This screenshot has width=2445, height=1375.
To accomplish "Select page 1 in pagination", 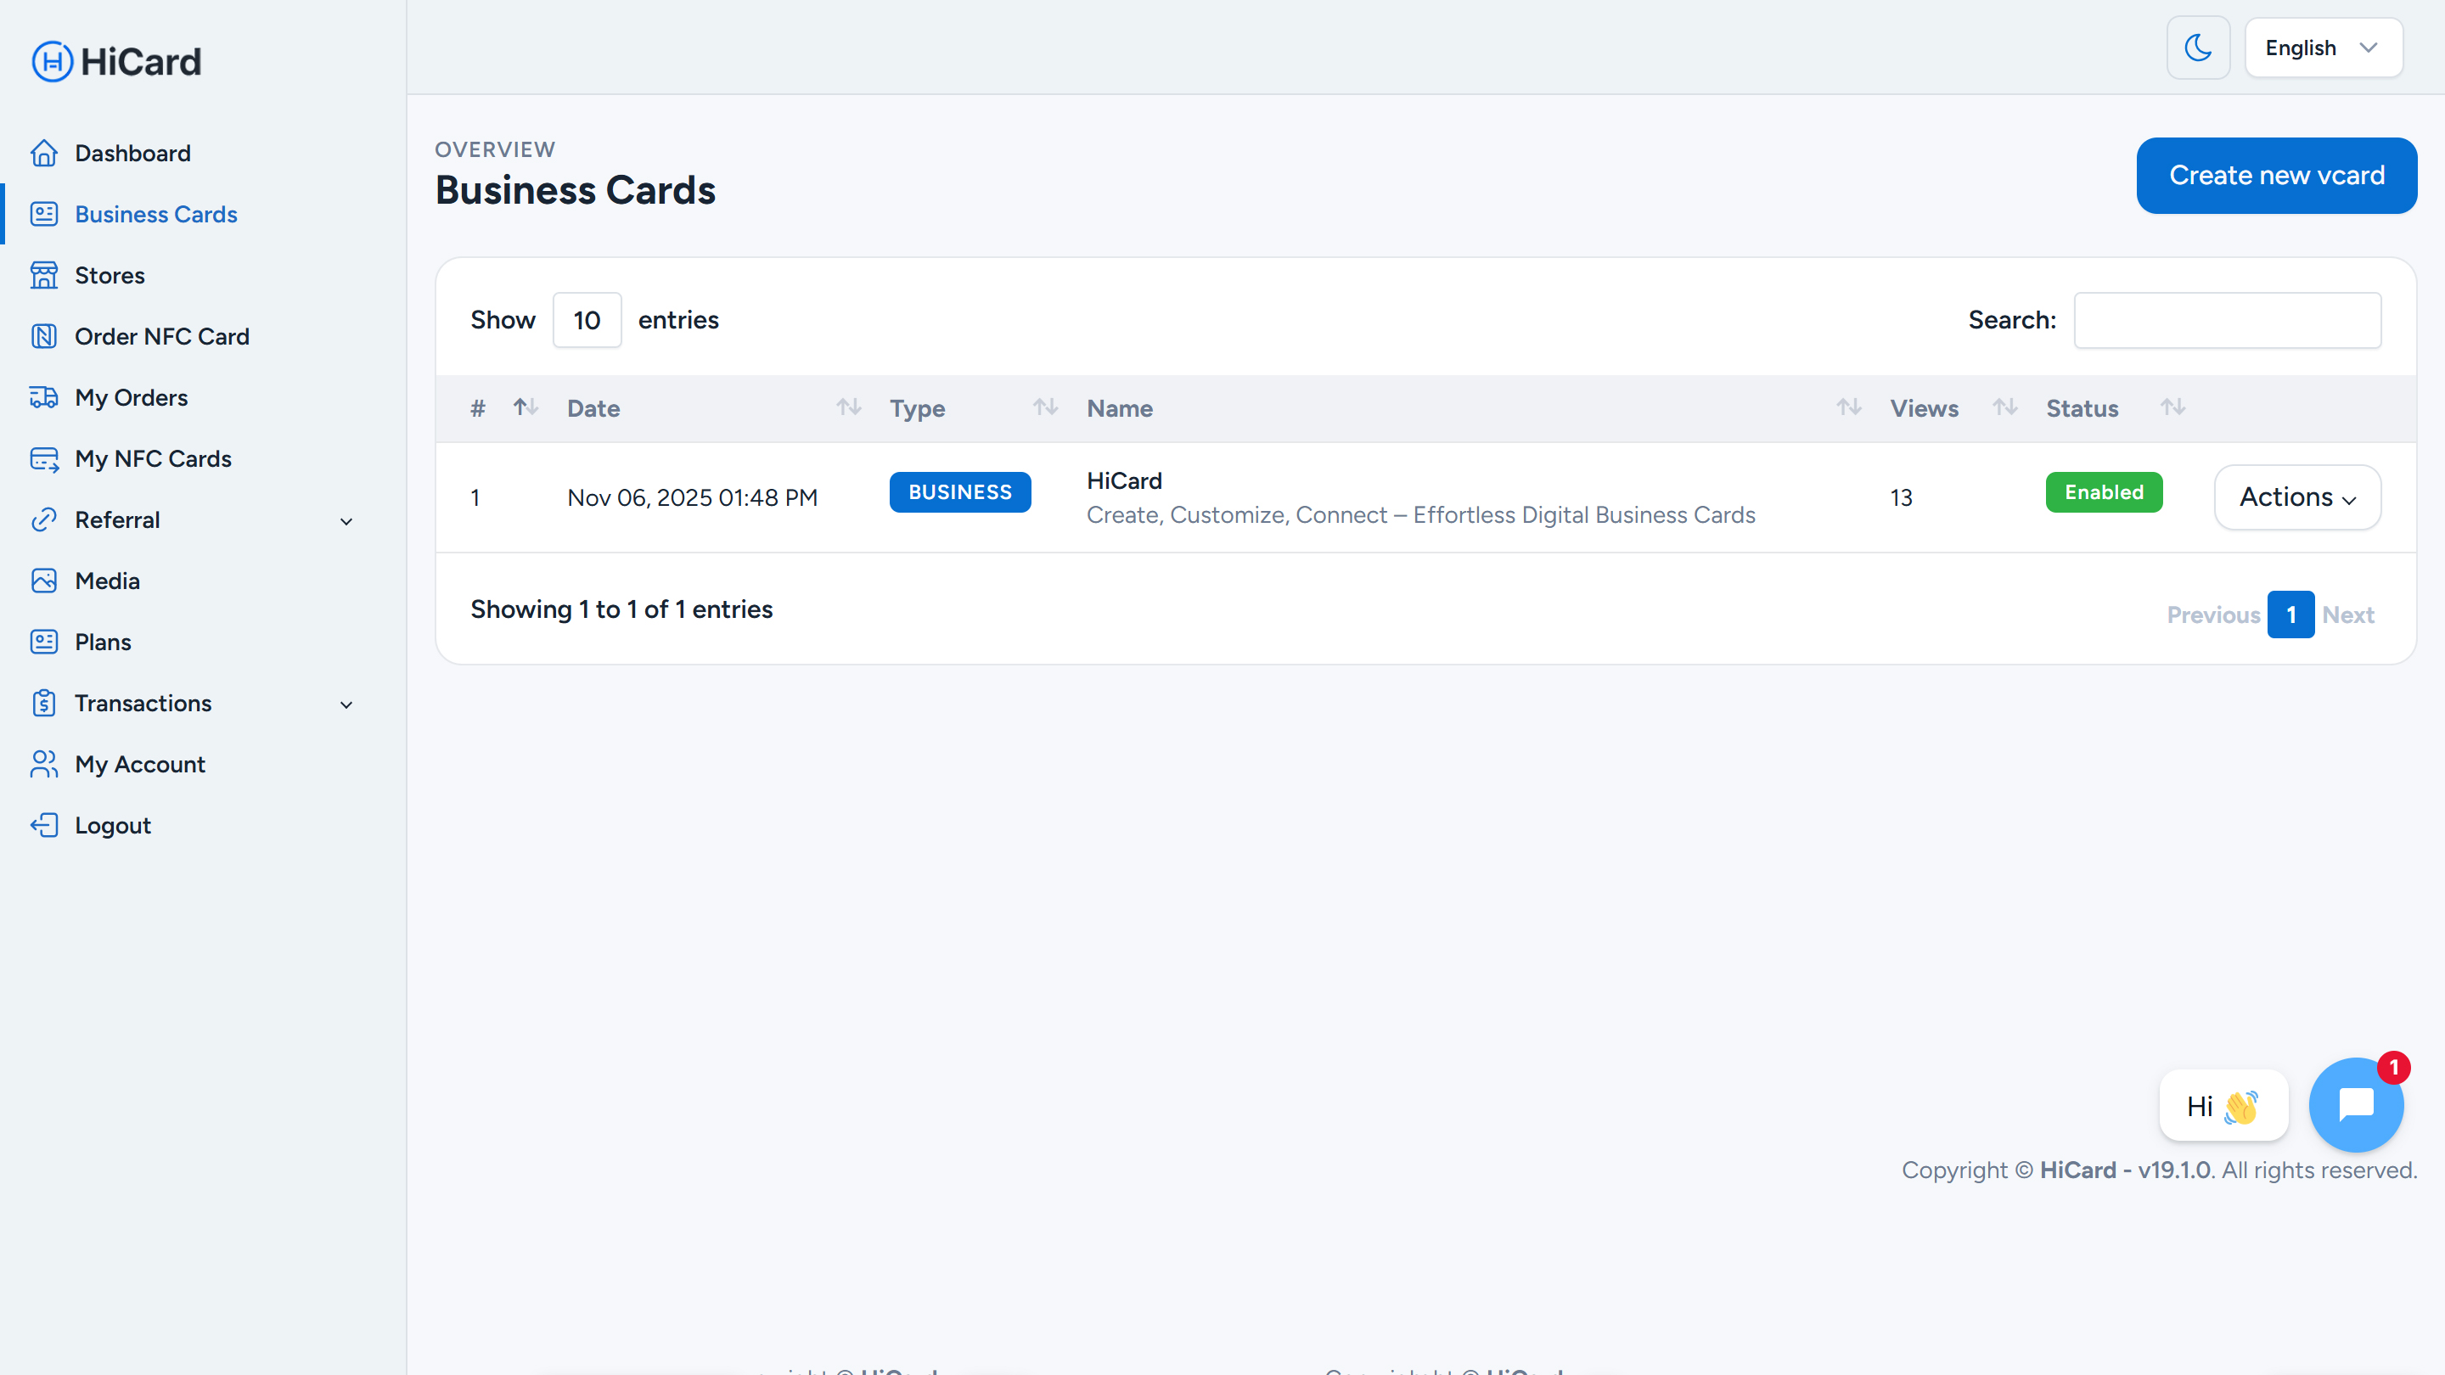I will (x=2290, y=615).
